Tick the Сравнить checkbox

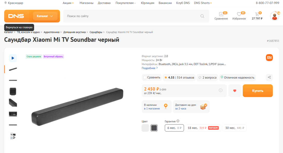click(x=145, y=77)
